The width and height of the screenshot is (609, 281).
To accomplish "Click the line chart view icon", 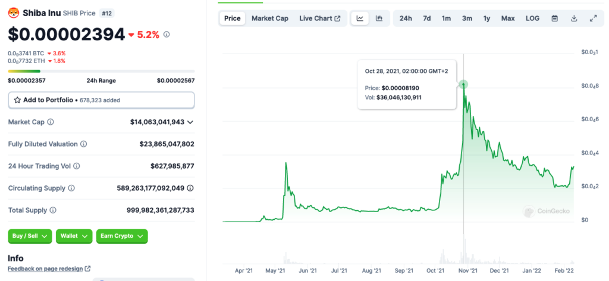I will point(360,18).
